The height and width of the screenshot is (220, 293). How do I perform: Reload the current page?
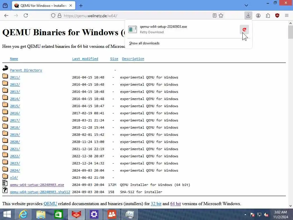(x=26, y=15)
